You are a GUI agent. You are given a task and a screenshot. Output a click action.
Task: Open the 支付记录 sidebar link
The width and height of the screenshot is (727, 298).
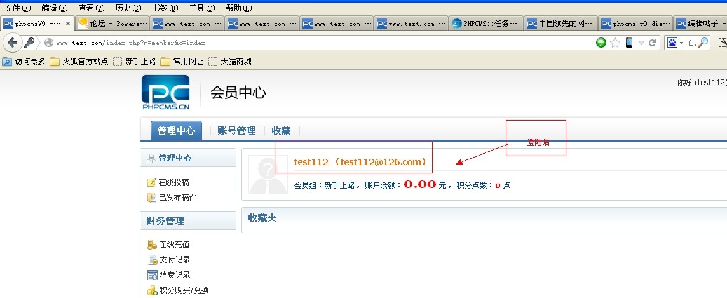click(174, 260)
